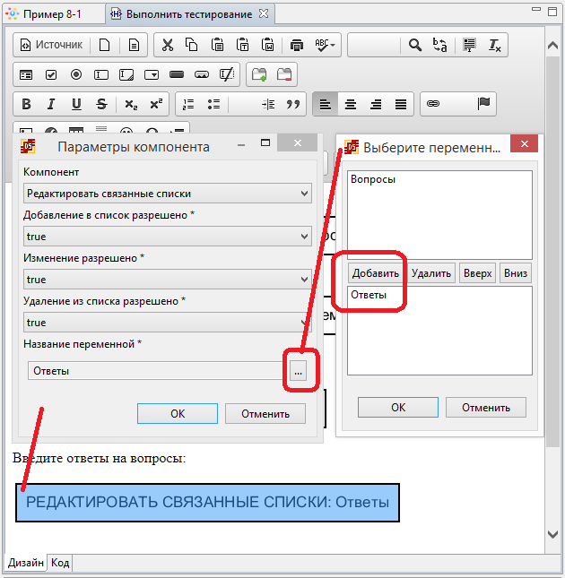Toggle strikethrough formatting
The height and width of the screenshot is (578, 565).
click(x=101, y=104)
